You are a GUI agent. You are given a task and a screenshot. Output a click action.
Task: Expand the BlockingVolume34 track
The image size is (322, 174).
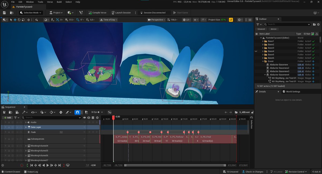[x=26, y=146]
